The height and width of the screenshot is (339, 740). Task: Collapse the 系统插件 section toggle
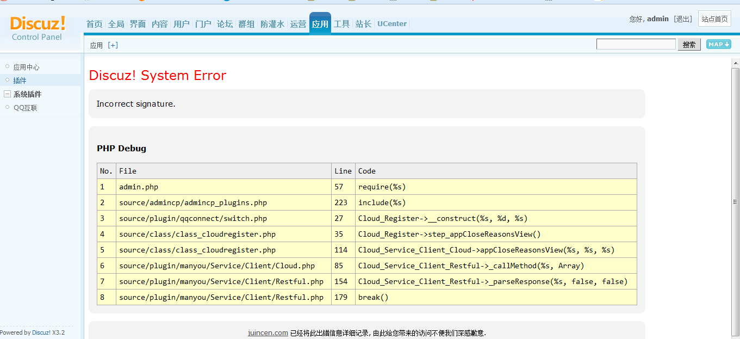[x=7, y=94]
